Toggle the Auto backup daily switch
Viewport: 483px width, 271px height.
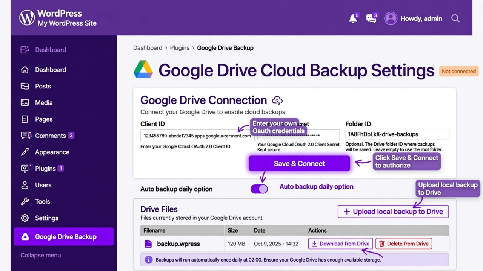pos(259,189)
